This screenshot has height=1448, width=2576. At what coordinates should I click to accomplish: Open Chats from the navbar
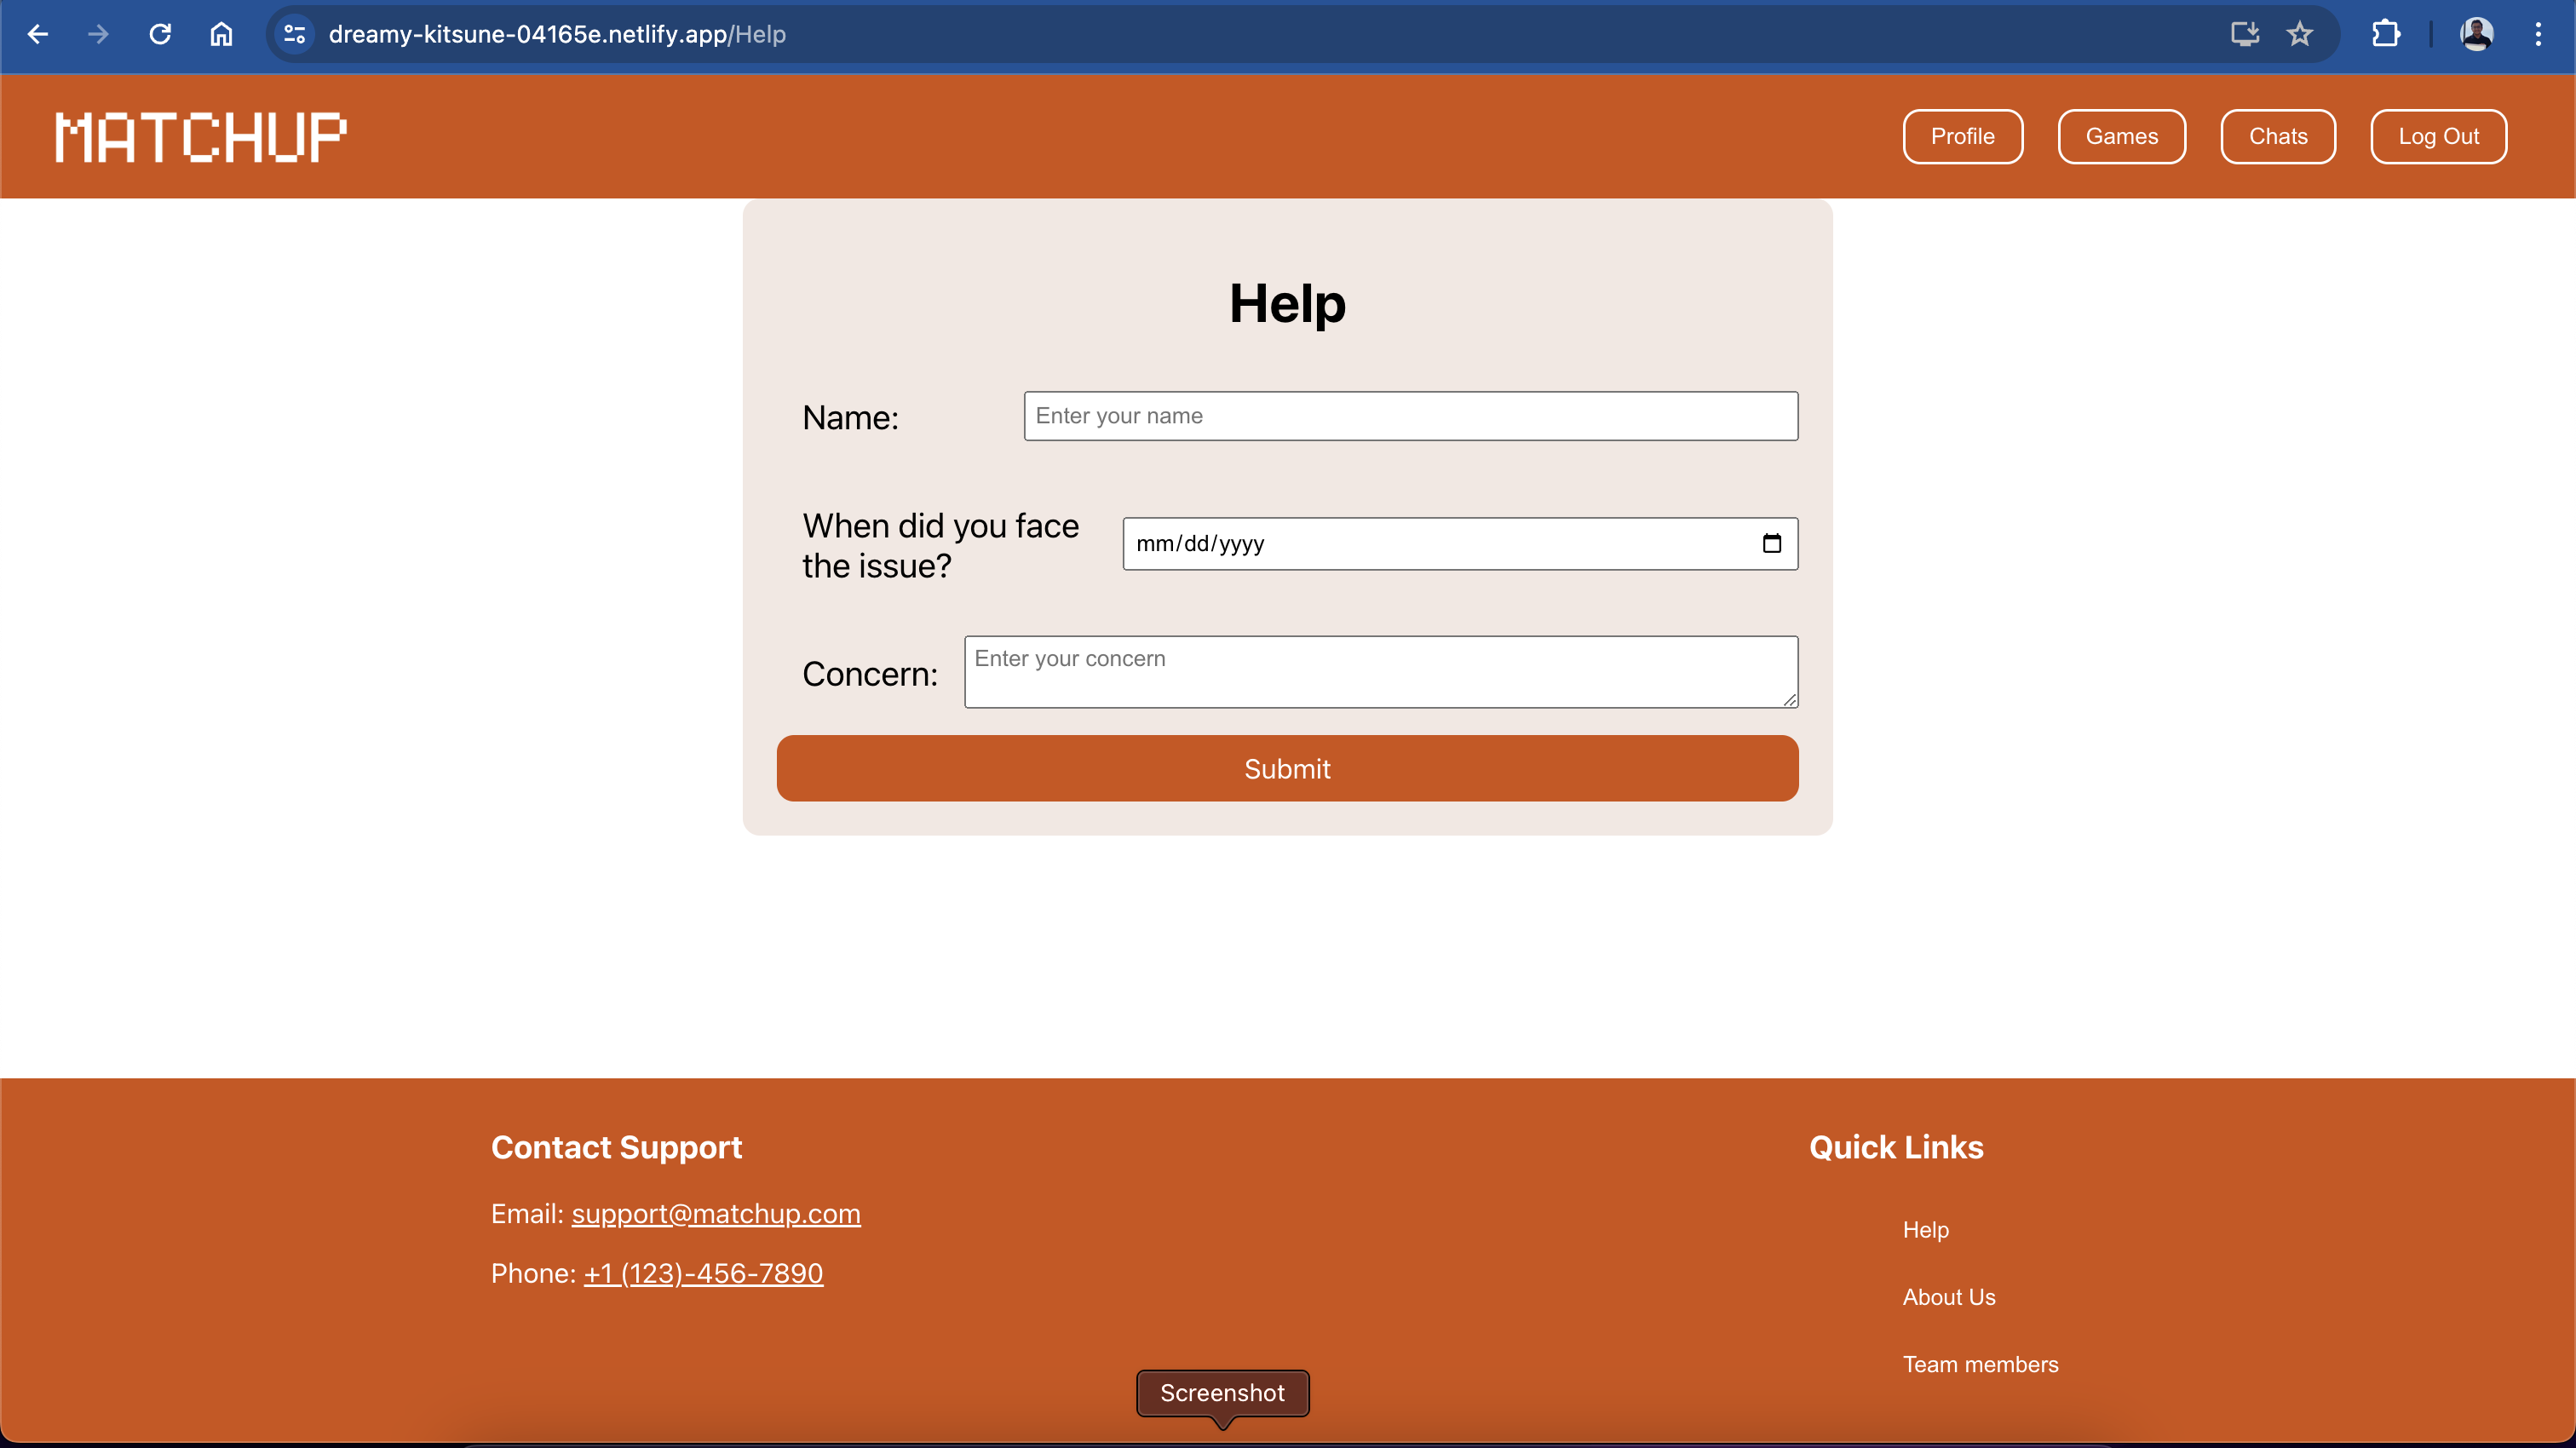pos(2278,136)
